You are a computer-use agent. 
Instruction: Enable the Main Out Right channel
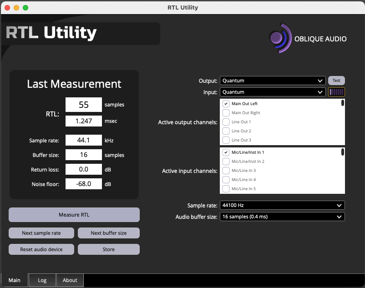[x=226, y=112]
